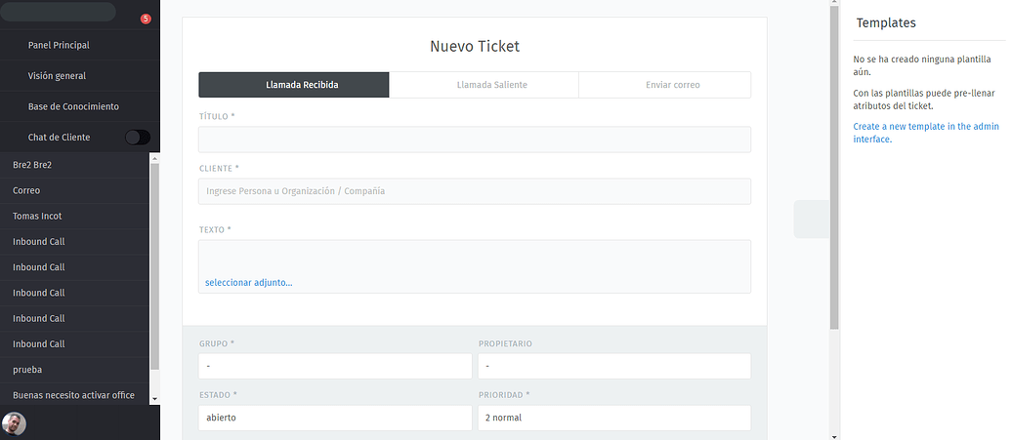The width and height of the screenshot is (1011, 440).
Task: Click the sidebar list scroll-up arrow
Action: [154, 158]
